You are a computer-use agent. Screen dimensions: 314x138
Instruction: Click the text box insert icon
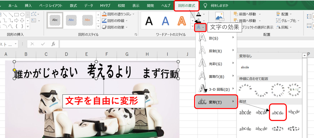(34, 20)
